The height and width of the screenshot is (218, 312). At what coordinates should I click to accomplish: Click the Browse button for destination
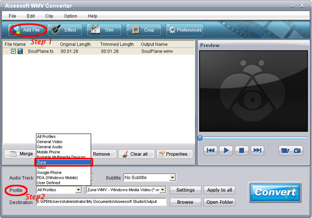(185, 202)
